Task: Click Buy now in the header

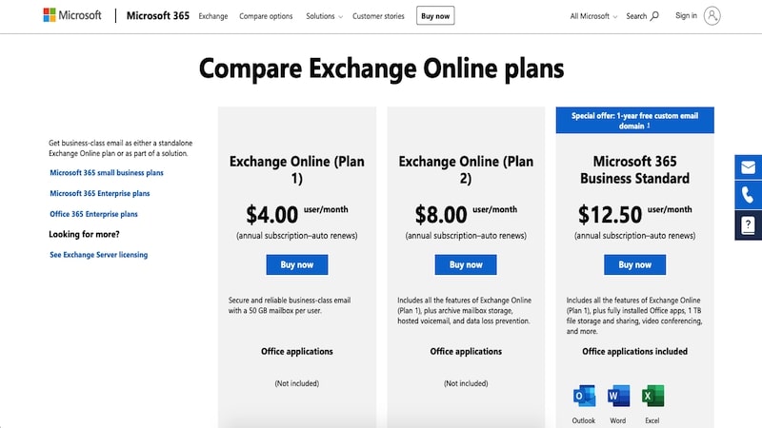Action: pos(435,15)
